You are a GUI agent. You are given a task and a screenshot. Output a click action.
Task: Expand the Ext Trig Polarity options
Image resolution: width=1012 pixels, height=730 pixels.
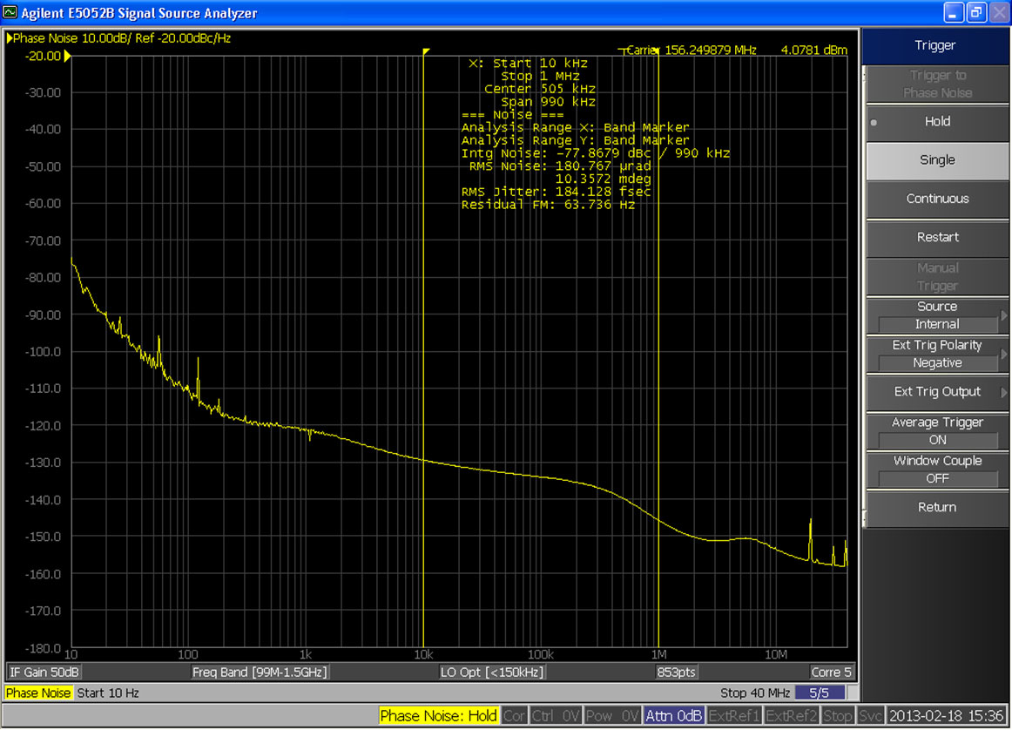(936, 354)
